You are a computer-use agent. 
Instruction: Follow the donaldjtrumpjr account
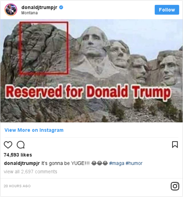click(x=167, y=10)
